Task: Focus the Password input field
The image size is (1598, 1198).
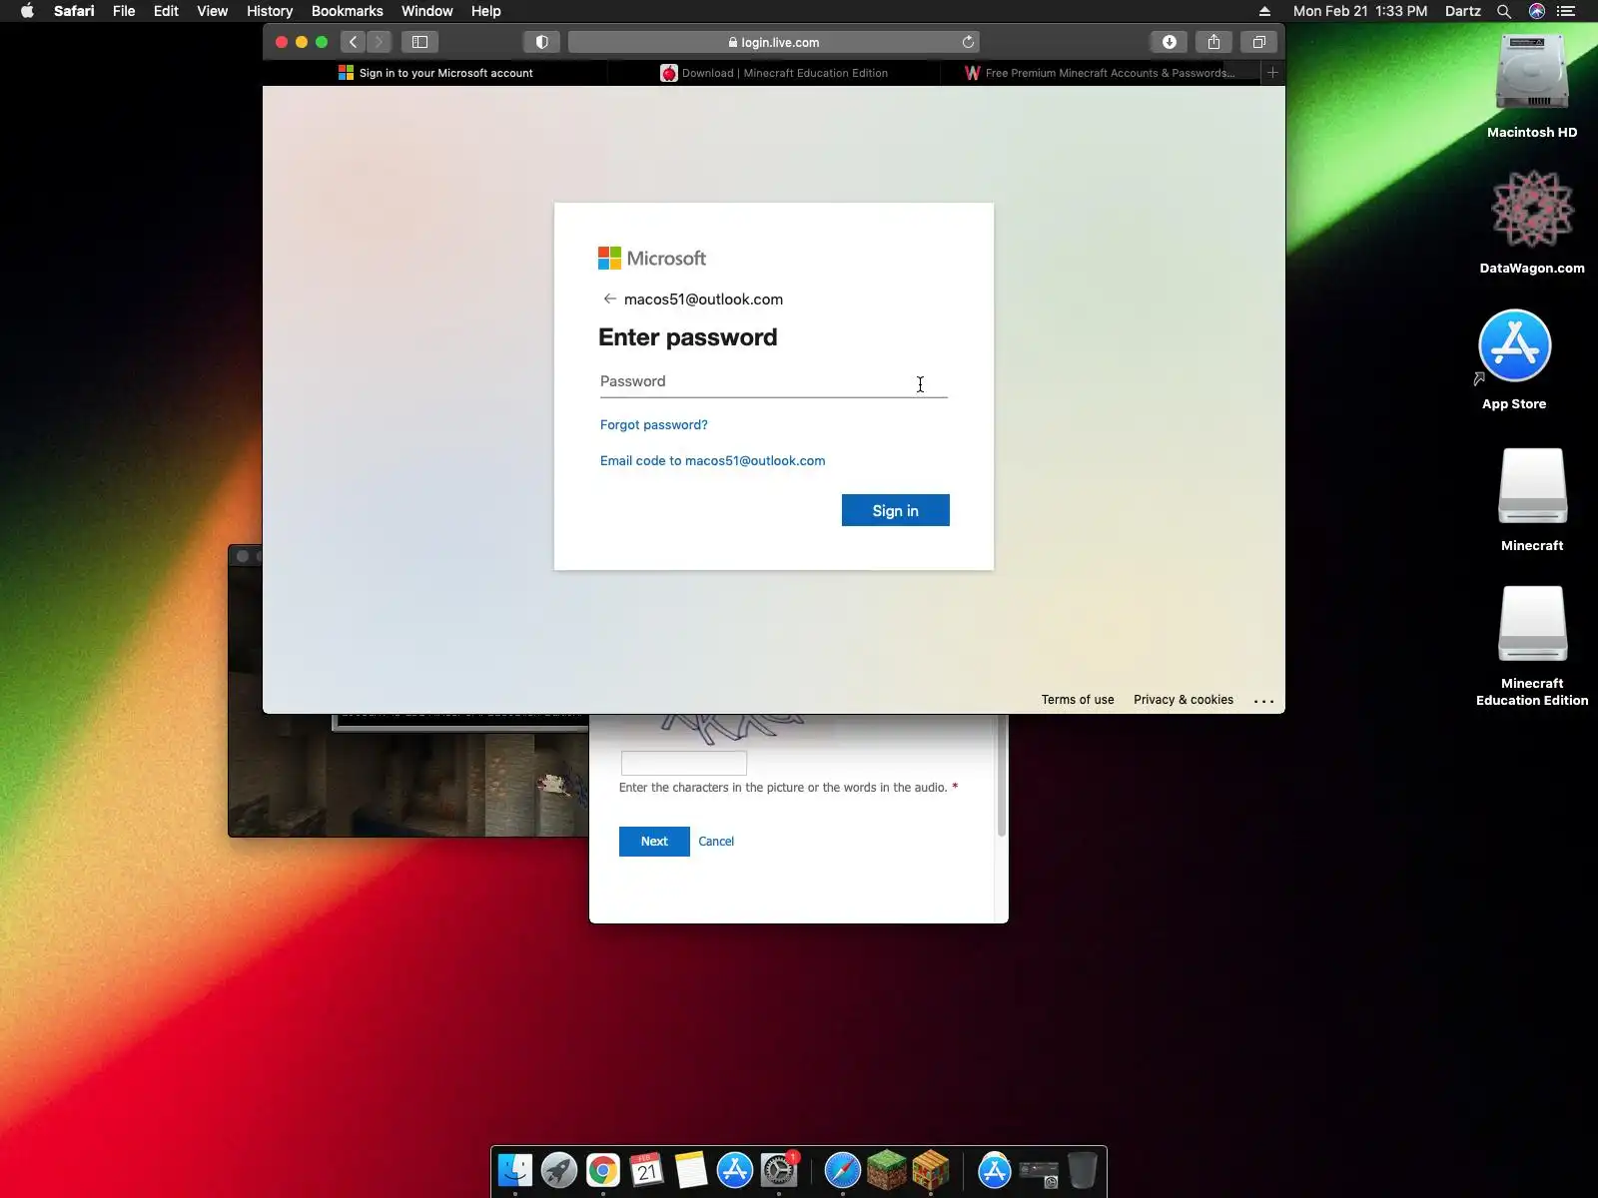Action: pyautogui.click(x=774, y=381)
